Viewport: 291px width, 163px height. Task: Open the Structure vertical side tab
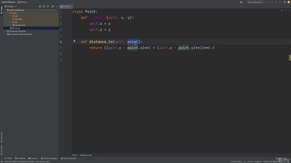[1, 137]
